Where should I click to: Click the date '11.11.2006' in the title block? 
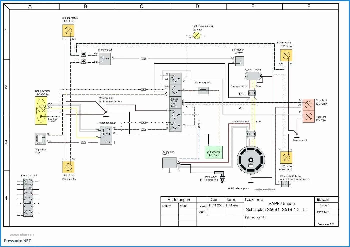coord(216,206)
